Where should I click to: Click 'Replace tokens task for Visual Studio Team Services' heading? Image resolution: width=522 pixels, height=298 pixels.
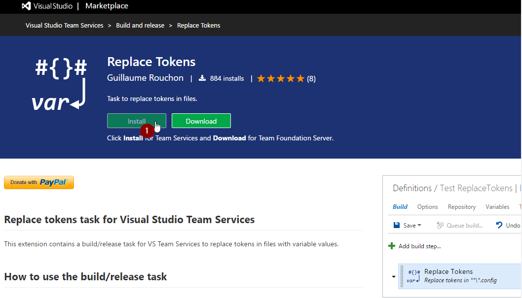coord(129,220)
